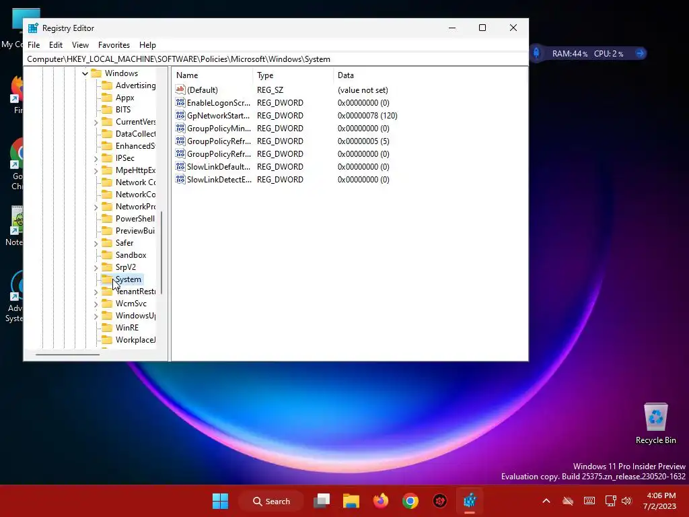The width and height of the screenshot is (689, 517).
Task: Expand the SrpV2 key
Action: point(96,267)
